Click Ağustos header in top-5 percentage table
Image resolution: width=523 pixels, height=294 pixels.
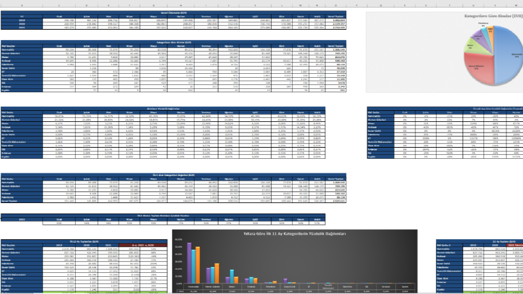pos(228,220)
